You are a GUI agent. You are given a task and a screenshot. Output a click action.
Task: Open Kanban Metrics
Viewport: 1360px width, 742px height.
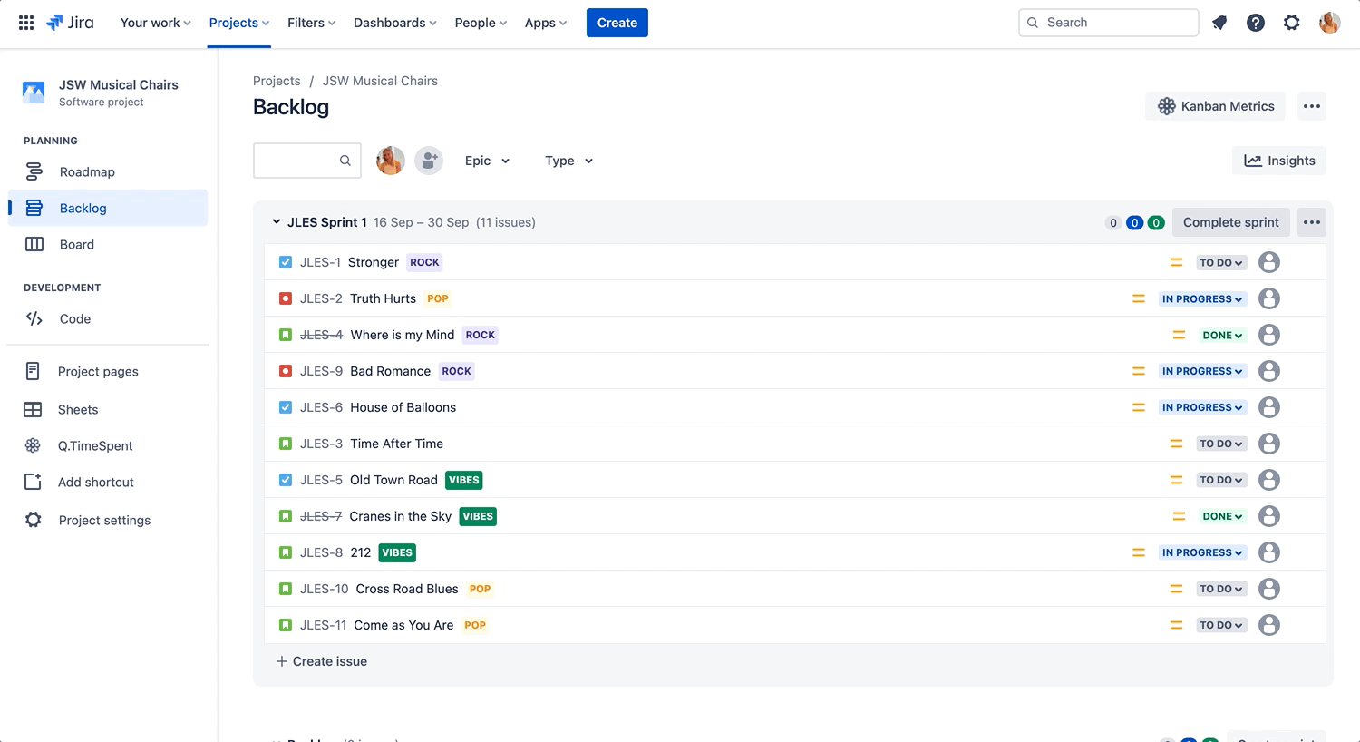pos(1216,106)
